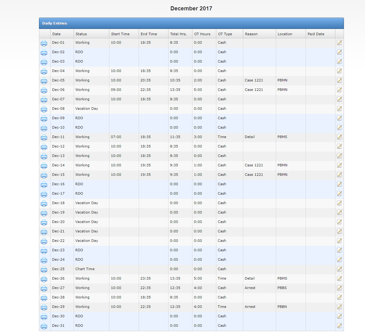Select the Status column header
Viewport: 365px width, 334px height.
(81, 34)
